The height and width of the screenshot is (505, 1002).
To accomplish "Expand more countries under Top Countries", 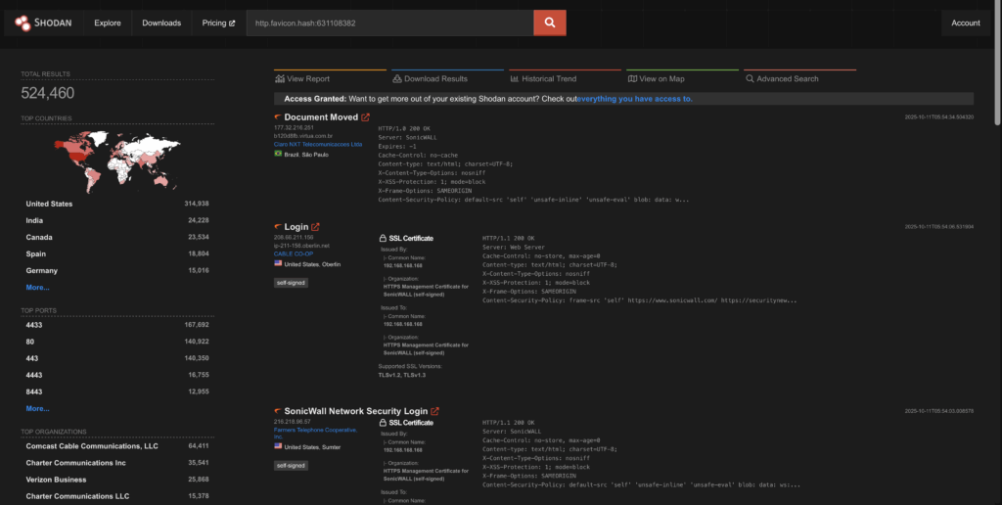I will click(x=37, y=288).
